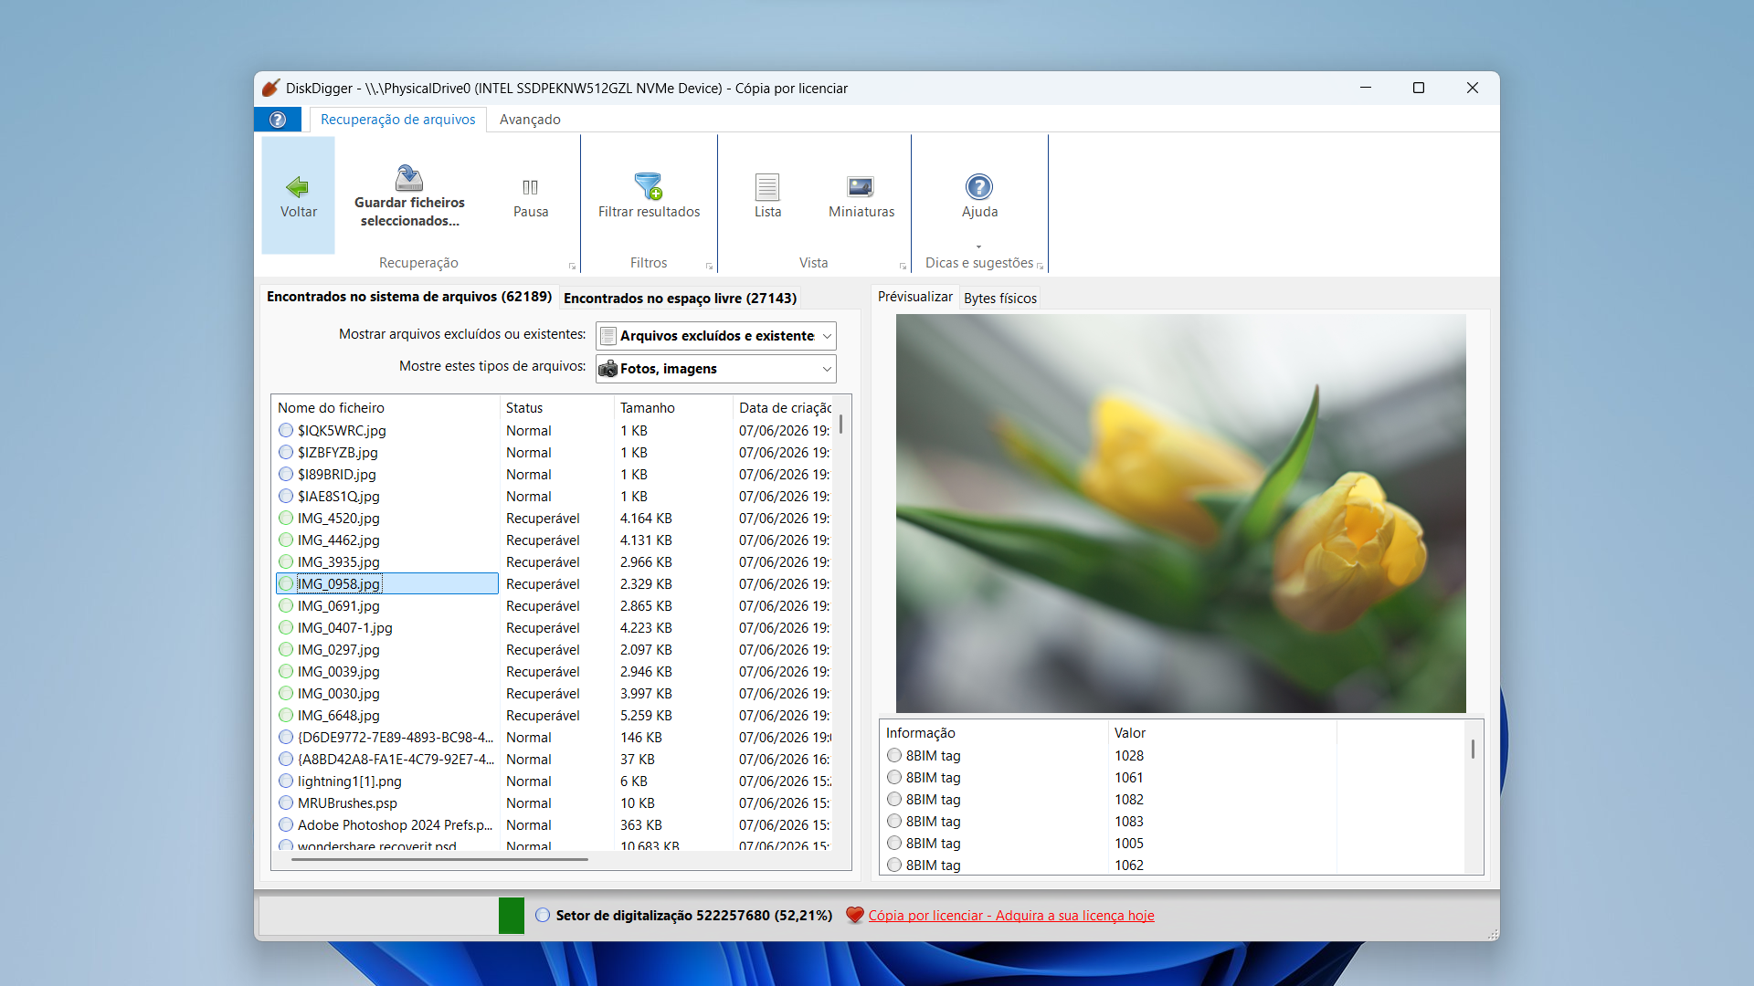Click the circle icon beside 8BIM tag 1005
This screenshot has height=986, width=1754.
coord(894,843)
